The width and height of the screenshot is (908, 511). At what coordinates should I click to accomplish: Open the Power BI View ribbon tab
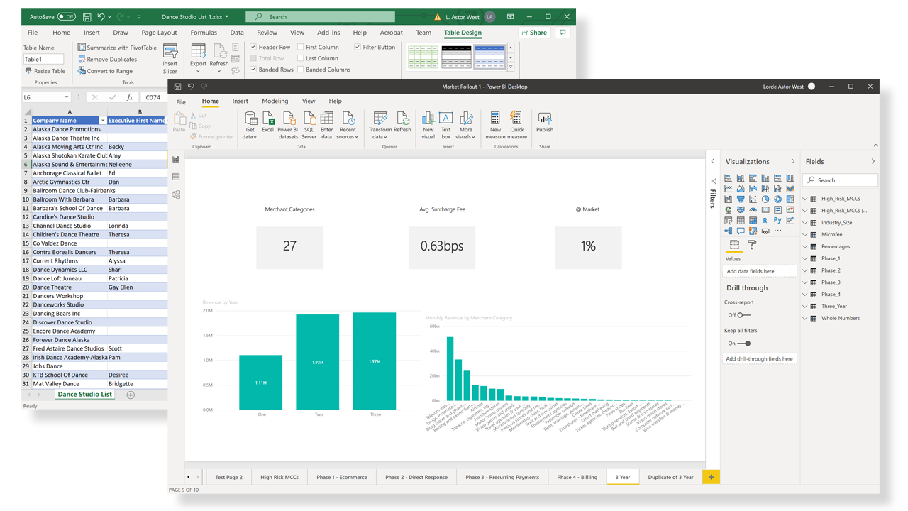pos(308,101)
